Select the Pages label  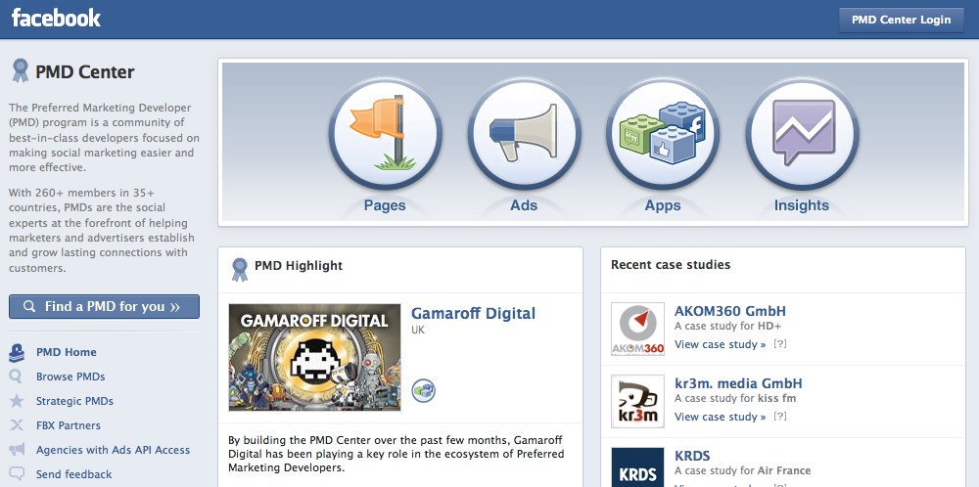pos(385,205)
